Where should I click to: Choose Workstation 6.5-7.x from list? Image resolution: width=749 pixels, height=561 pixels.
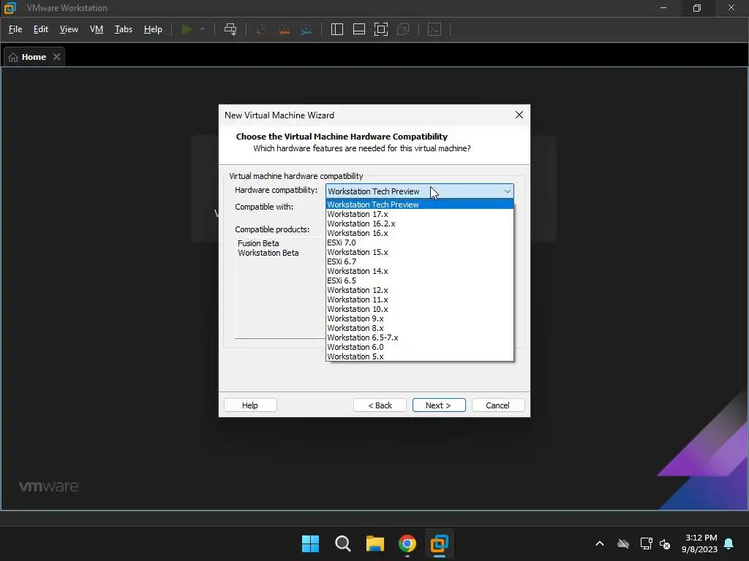(419, 338)
